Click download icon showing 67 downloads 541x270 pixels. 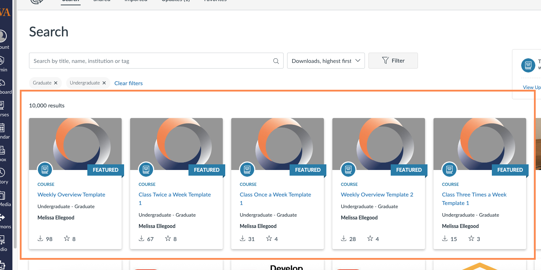141,239
